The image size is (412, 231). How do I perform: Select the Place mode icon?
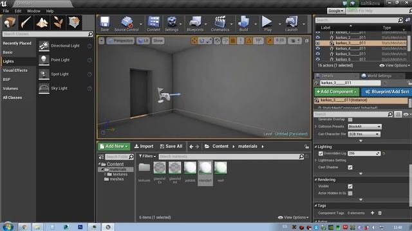pos(10,22)
